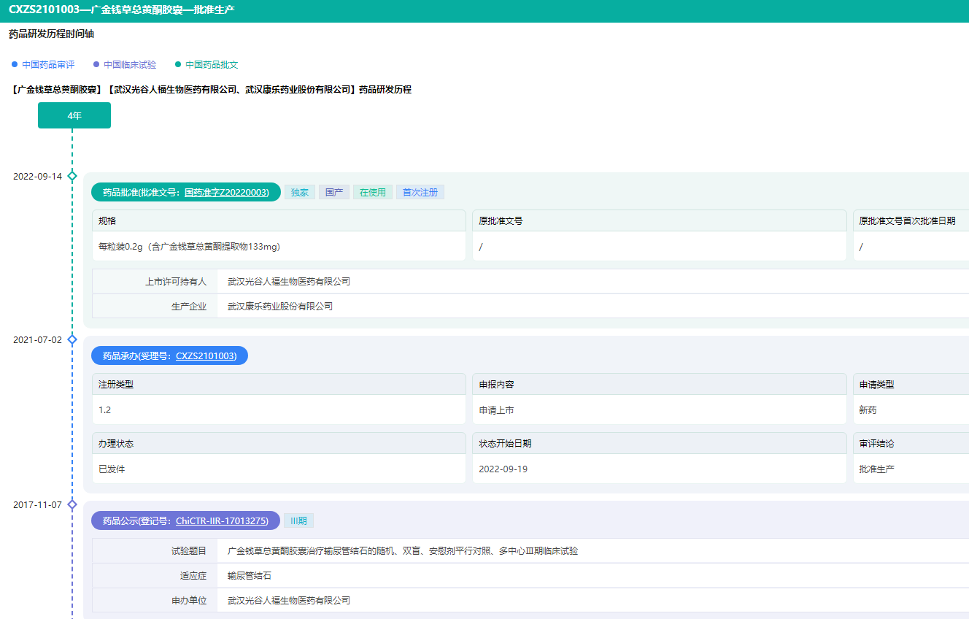Click the green dot beside 中国药品批文
The image size is (969, 619).
coord(178,65)
